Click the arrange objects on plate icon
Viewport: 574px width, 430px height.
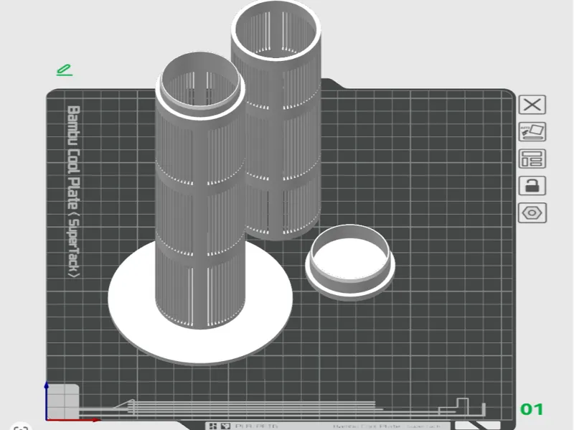pos(532,159)
